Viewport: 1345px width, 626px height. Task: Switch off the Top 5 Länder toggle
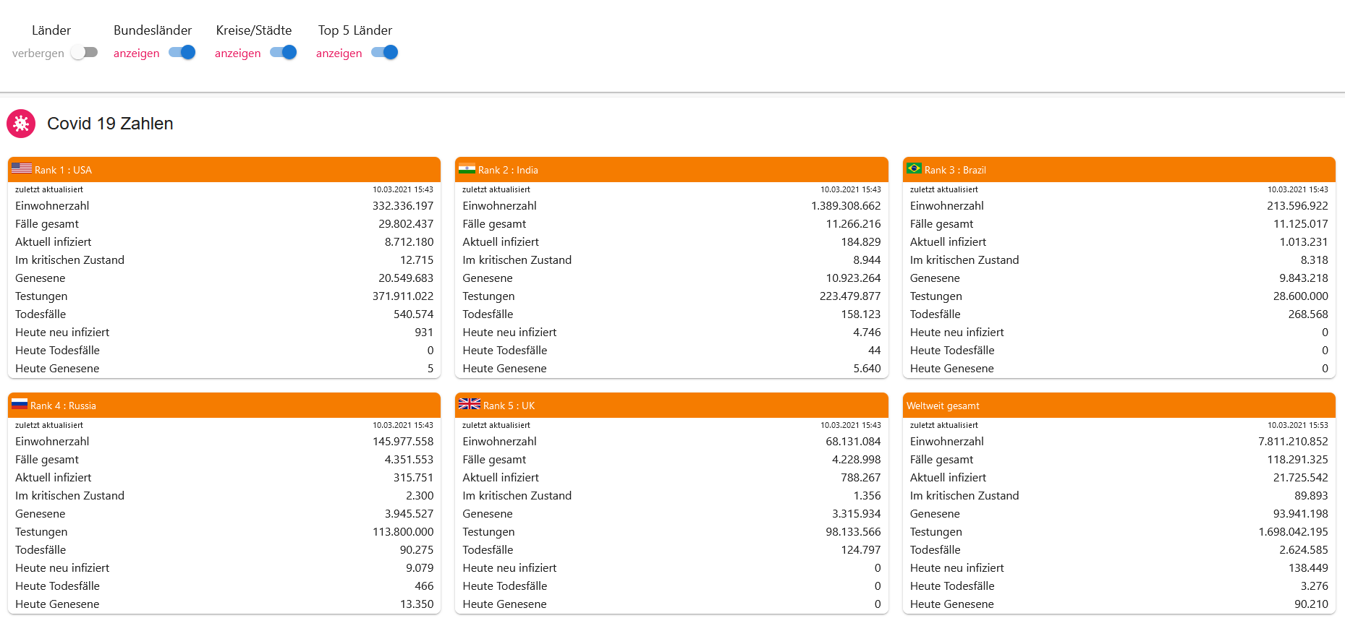(x=385, y=52)
